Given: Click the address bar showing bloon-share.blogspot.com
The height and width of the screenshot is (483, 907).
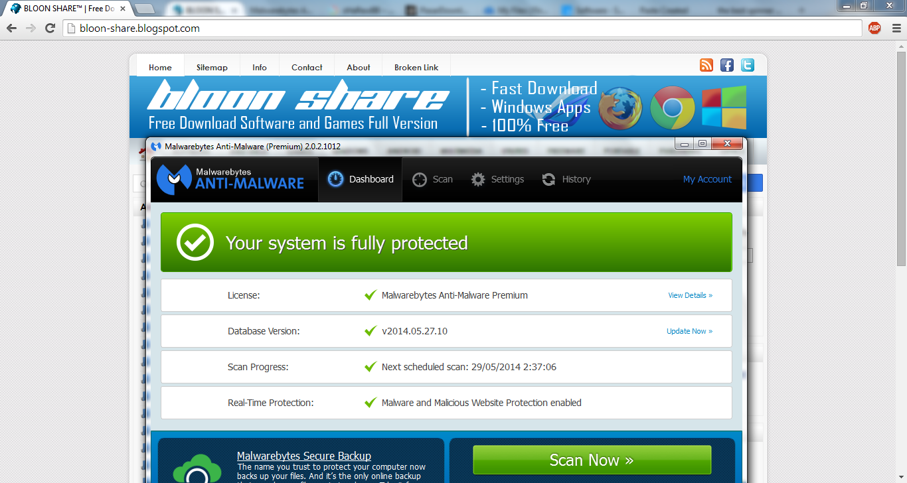Looking at the screenshot, I should pos(463,28).
